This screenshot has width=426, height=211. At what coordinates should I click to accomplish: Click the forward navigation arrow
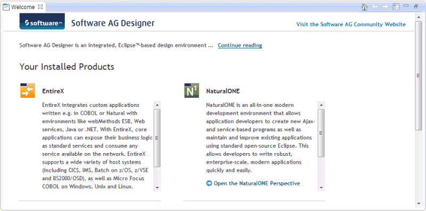(385, 7)
